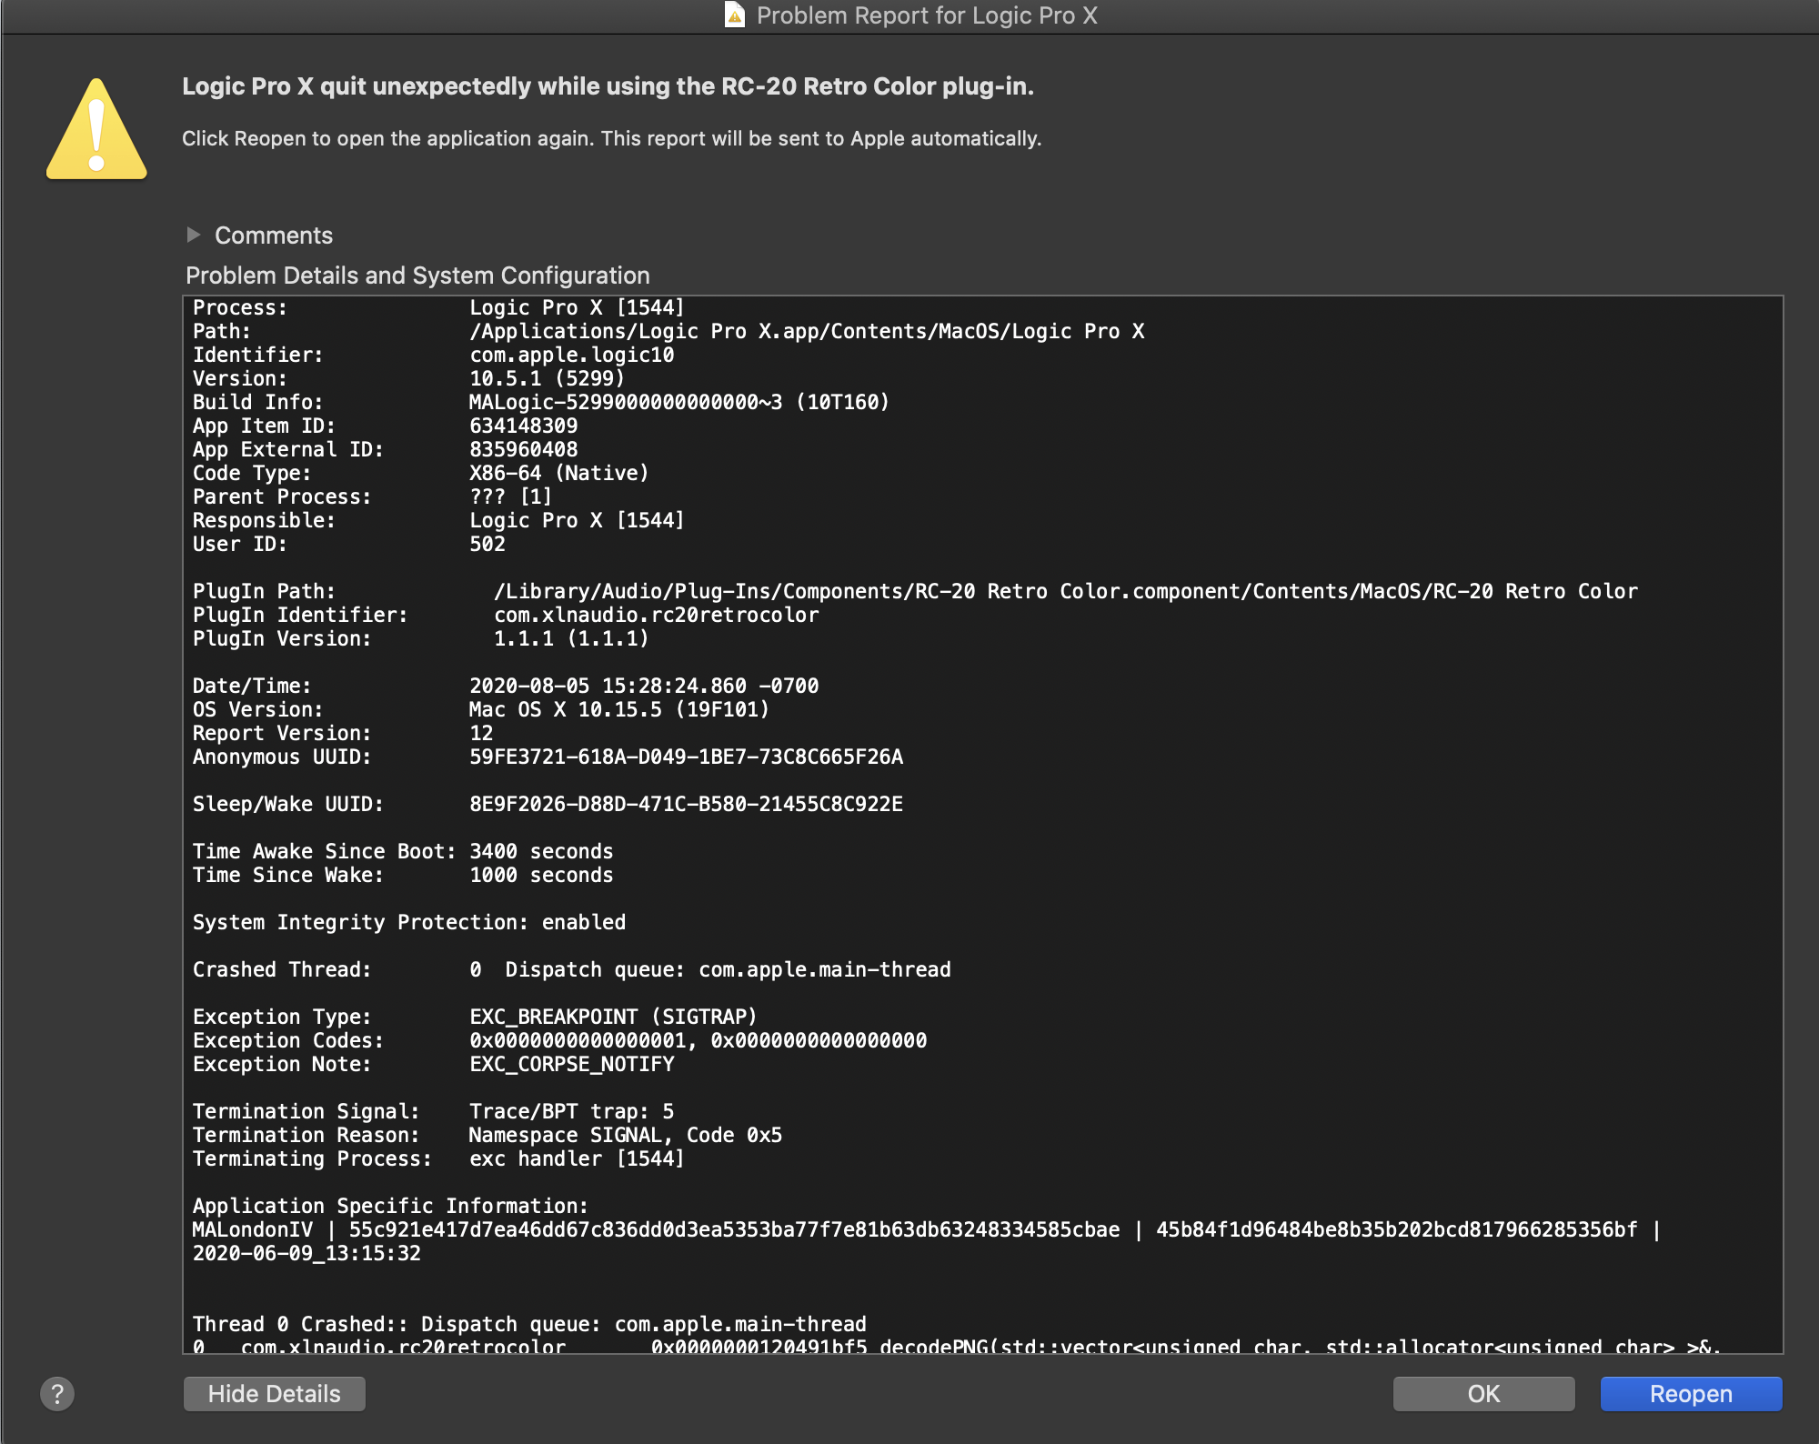Click the heading 'Problem Details and System Configuration'

point(417,276)
